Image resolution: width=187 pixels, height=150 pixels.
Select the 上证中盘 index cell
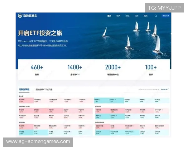point(70,117)
